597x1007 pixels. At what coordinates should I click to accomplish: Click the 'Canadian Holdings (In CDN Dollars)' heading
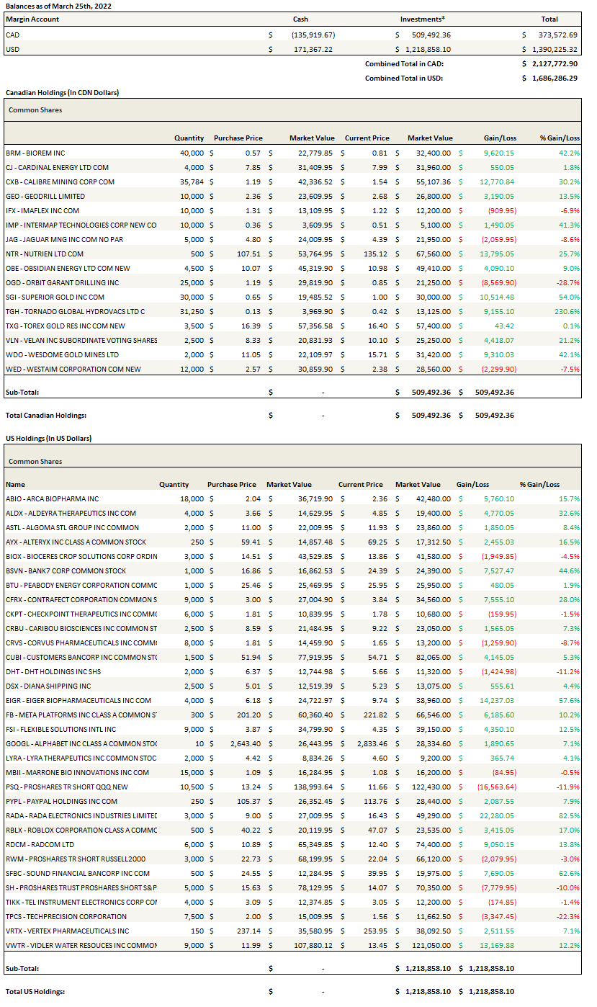click(x=62, y=93)
